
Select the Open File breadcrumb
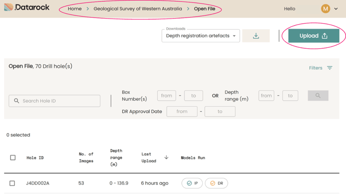(205, 9)
